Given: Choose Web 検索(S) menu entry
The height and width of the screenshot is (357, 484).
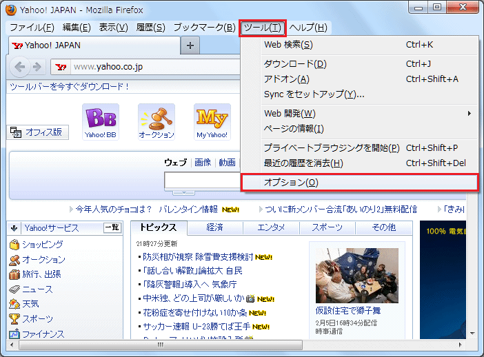Looking at the screenshot, I should [360, 45].
